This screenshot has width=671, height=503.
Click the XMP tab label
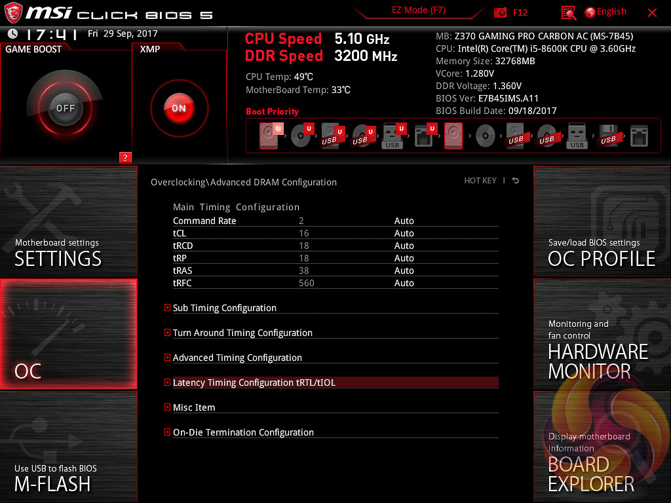(x=150, y=49)
